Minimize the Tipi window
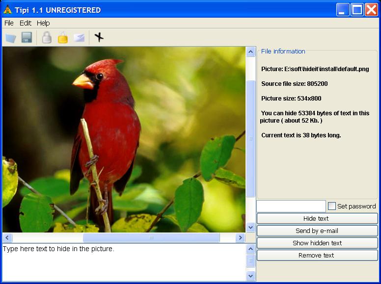This screenshot has height=284, width=381. 342,10
